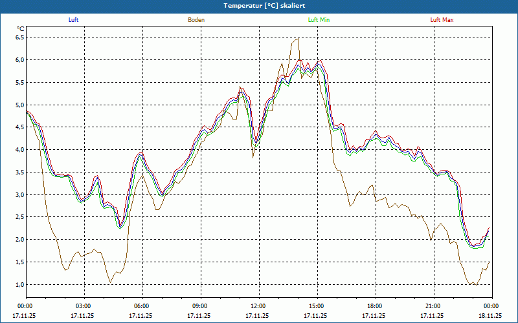Image resolution: width=518 pixels, height=323 pixels.
Task: Click the 09:00 time axis label
Action: pos(200,306)
